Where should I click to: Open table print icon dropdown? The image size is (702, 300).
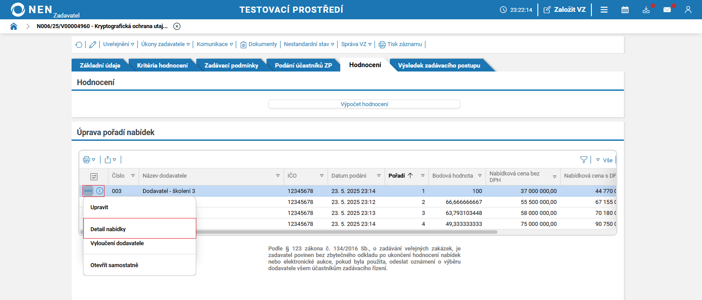[x=89, y=160]
